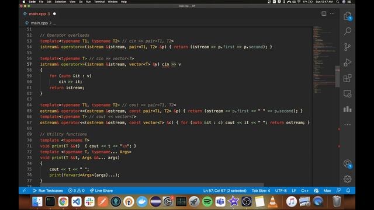Open editor More Actions ellipsis menu
Viewport: 374px width, 210px height.
pyautogui.click(x=333, y=13)
